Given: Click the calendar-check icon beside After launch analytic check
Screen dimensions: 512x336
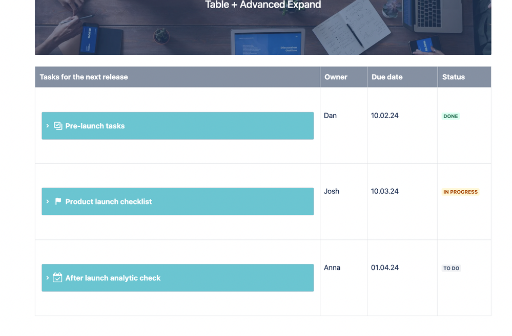Looking at the screenshot, I should coord(57,277).
